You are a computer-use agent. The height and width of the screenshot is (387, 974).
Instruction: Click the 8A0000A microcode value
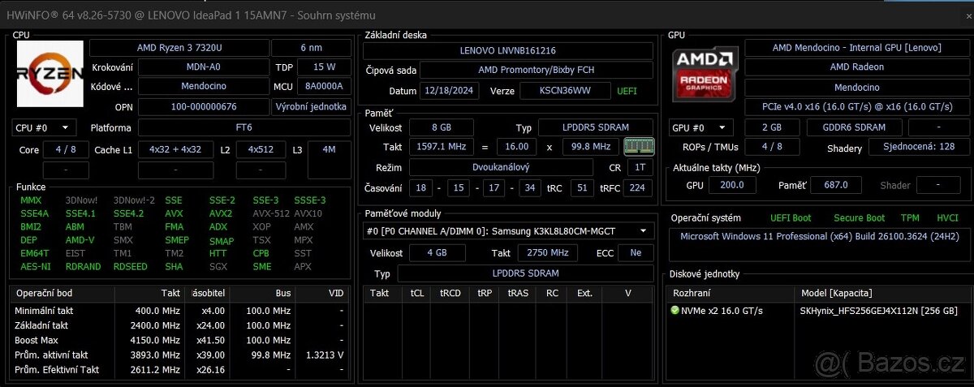[x=324, y=86]
